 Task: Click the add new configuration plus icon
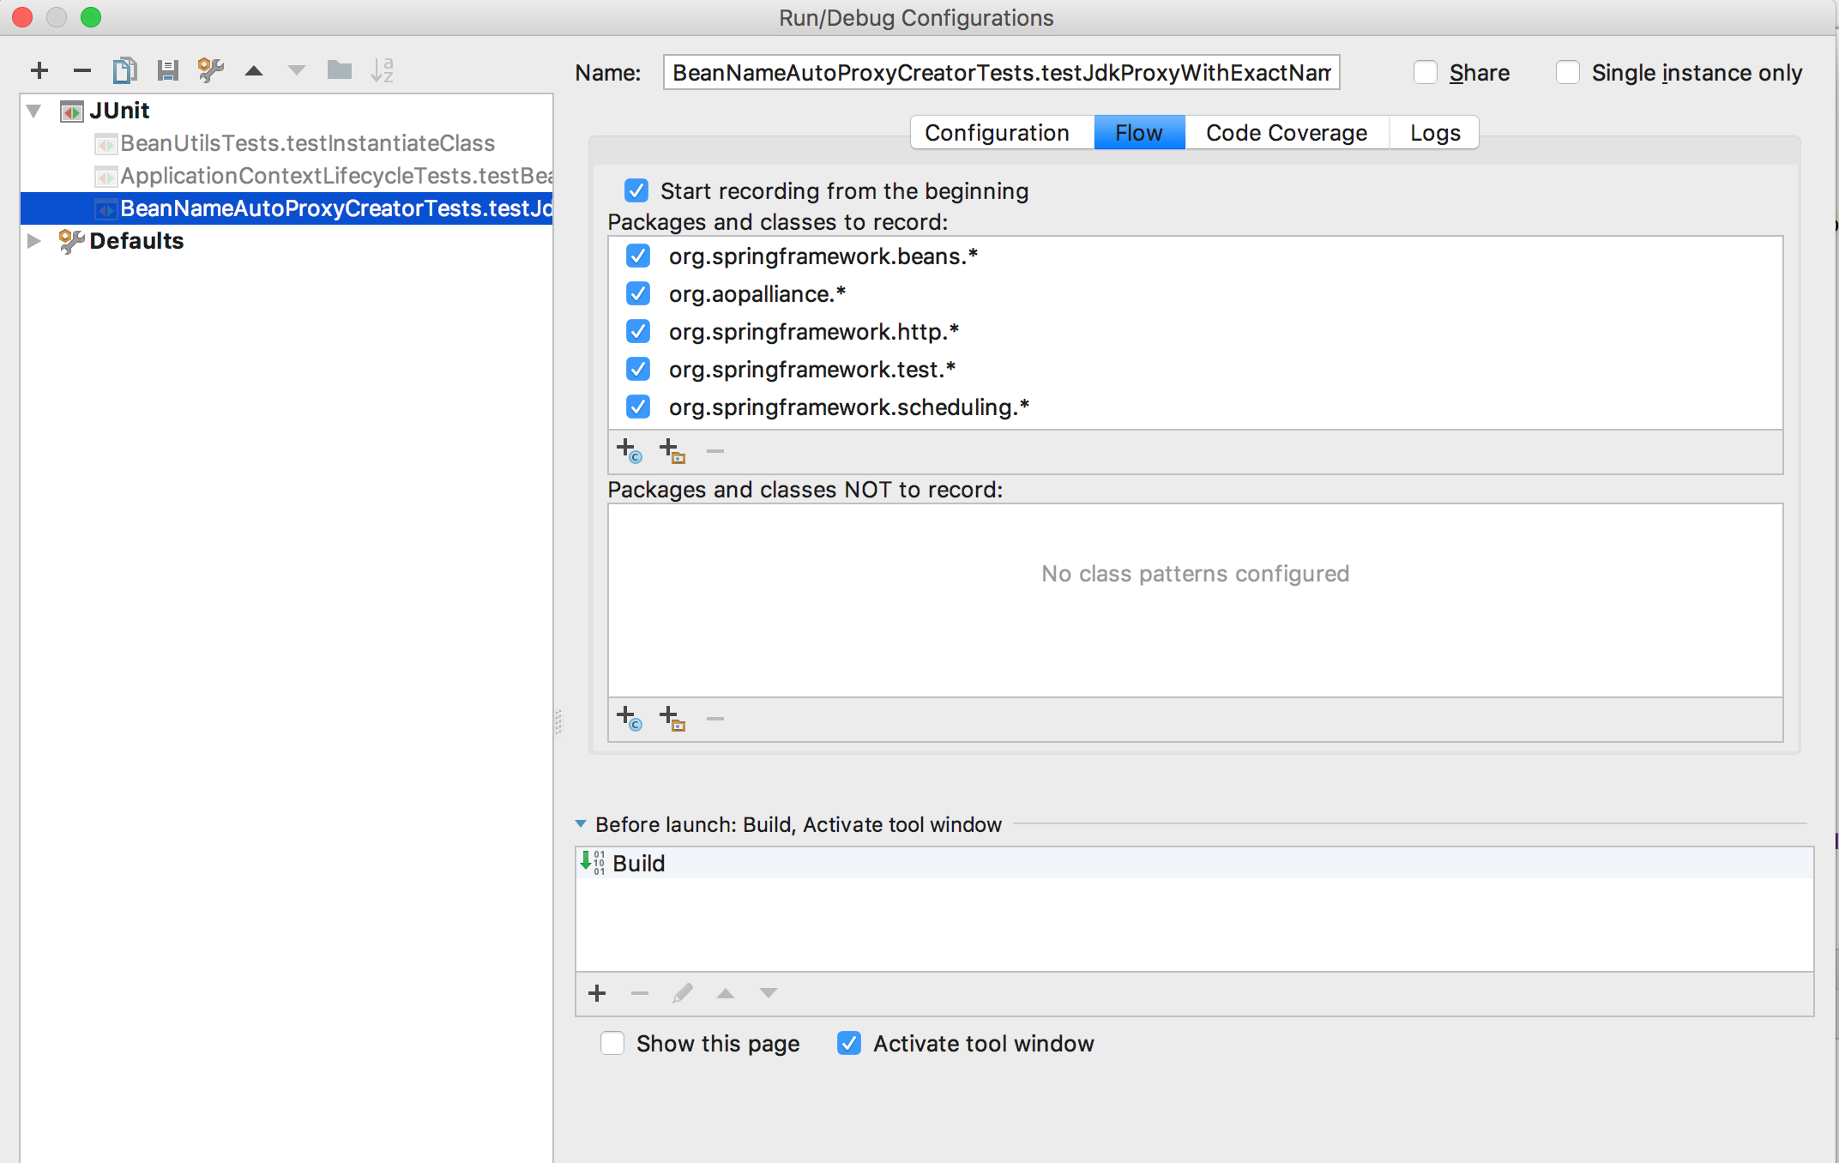pyautogui.click(x=39, y=70)
